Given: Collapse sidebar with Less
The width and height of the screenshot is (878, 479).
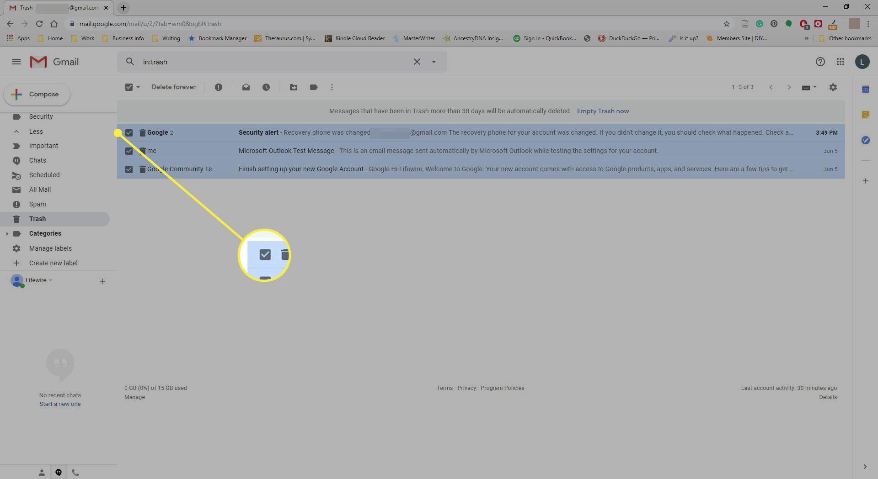Looking at the screenshot, I should [x=36, y=132].
